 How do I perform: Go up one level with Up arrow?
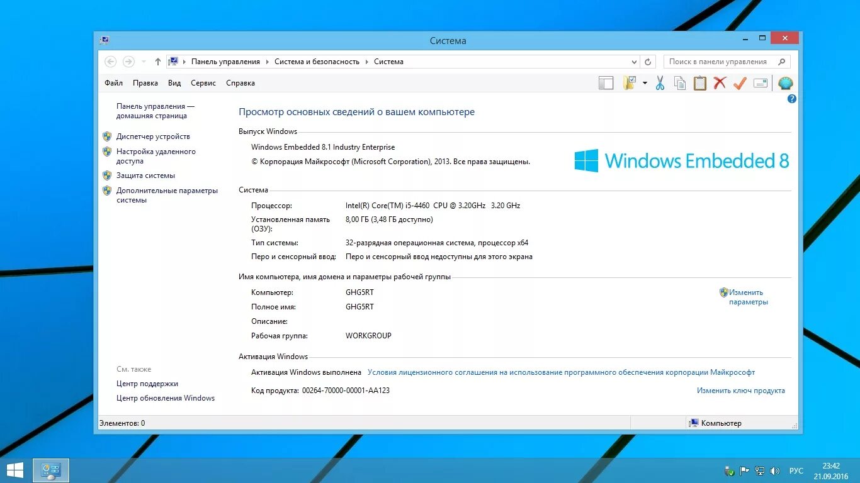[158, 62]
